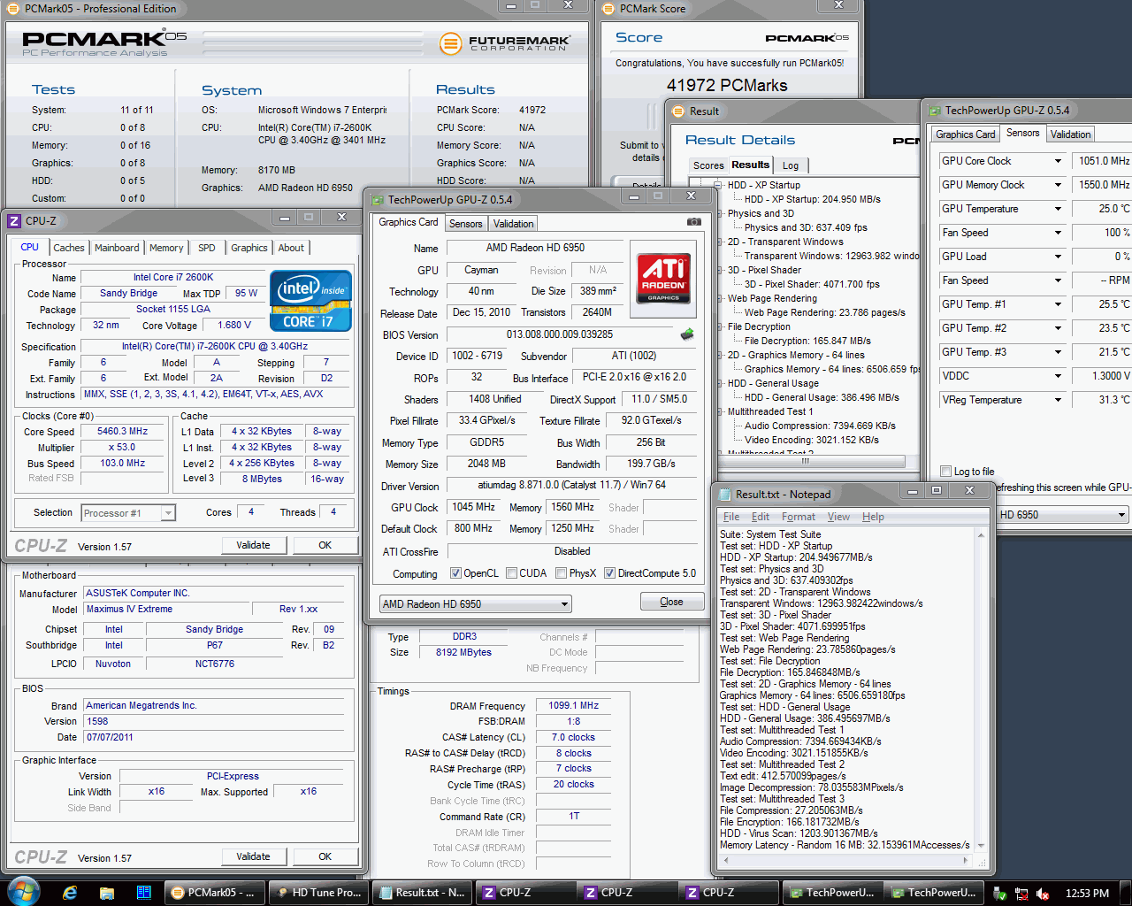Click the CPU-Z title bar icon
Screen dimensions: 1132x906
(14, 220)
